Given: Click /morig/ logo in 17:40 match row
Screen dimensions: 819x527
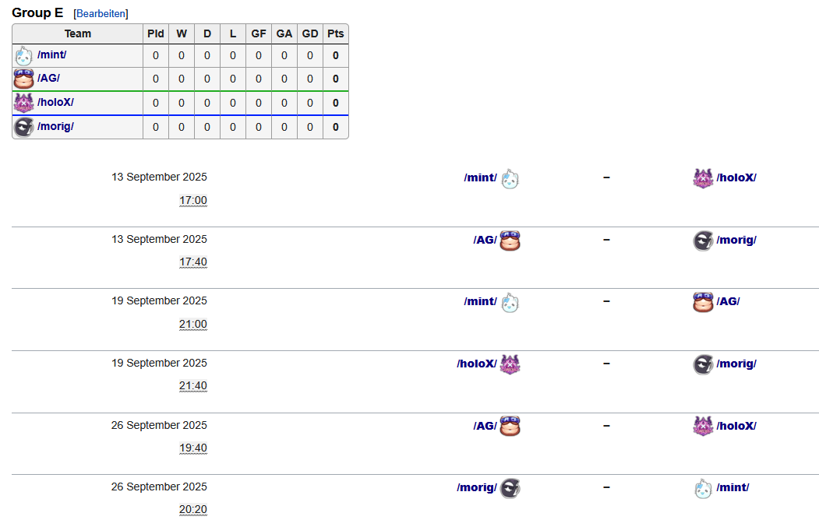Looking at the screenshot, I should (703, 241).
